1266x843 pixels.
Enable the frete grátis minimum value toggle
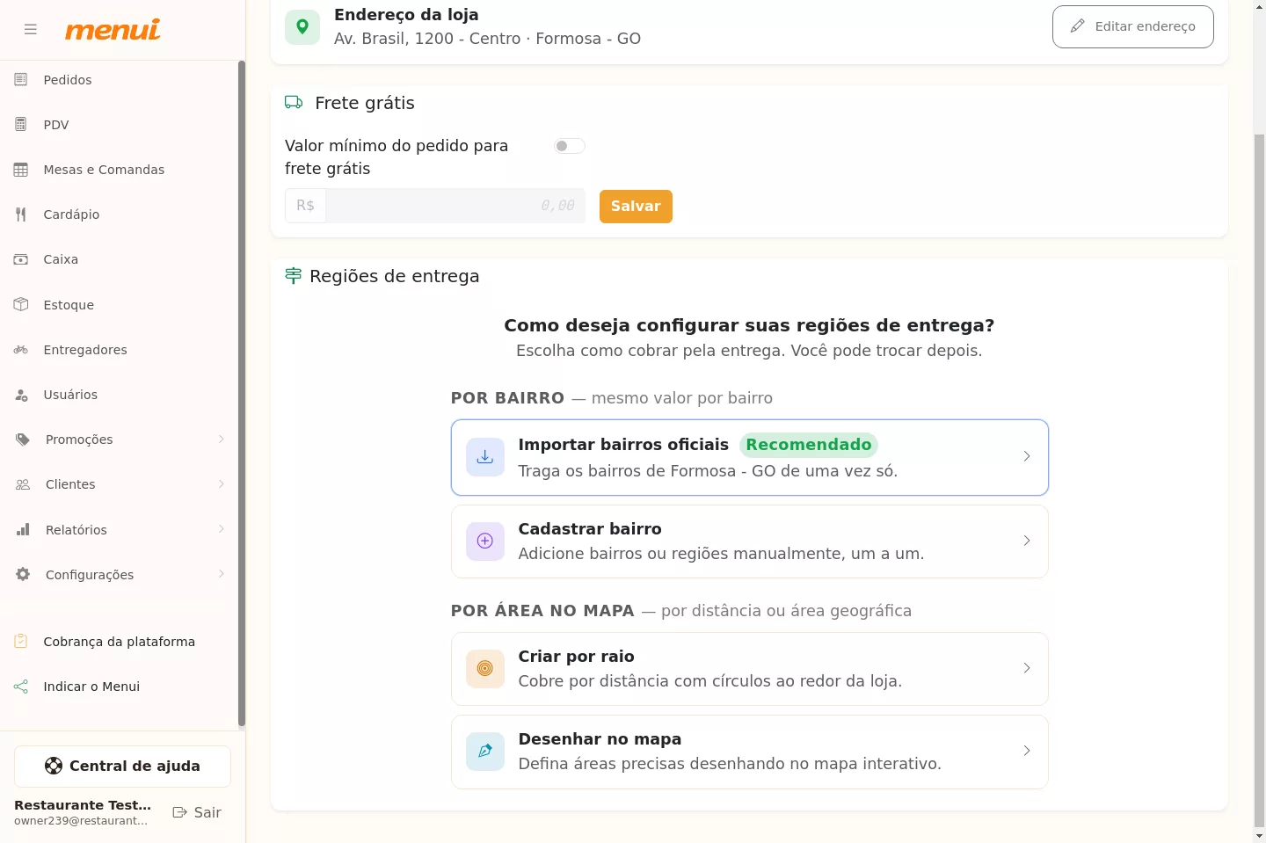coord(570,146)
